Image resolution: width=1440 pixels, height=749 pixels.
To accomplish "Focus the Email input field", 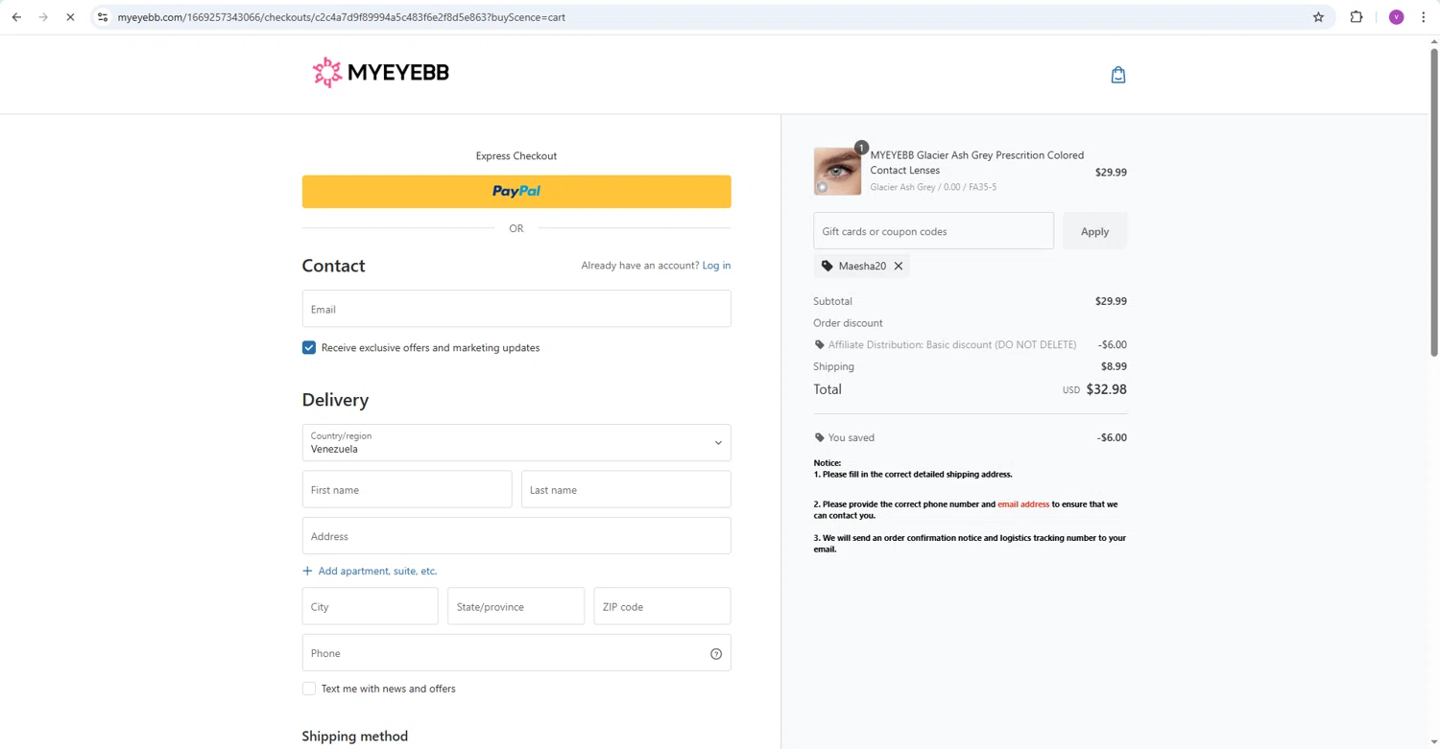I will [516, 309].
